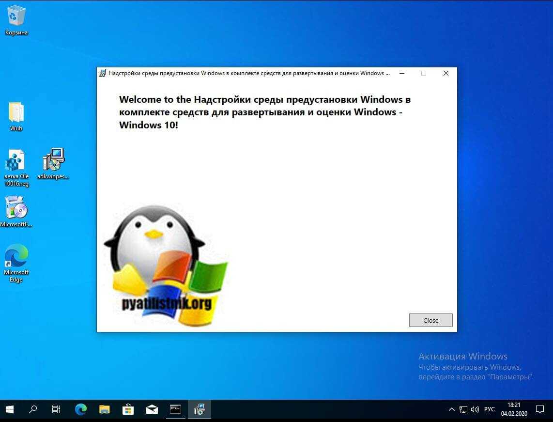Launch Edge from the taskbar
This screenshot has width=553, height=422.
(80, 410)
